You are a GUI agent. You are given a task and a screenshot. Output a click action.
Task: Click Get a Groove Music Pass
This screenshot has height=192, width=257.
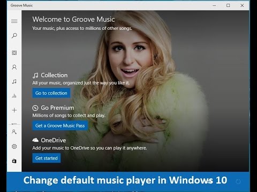60,125
